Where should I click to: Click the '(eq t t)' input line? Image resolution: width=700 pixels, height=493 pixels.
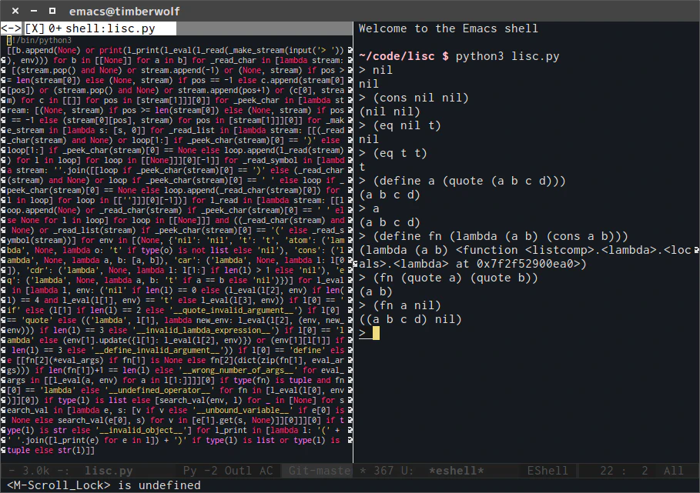tap(400, 153)
